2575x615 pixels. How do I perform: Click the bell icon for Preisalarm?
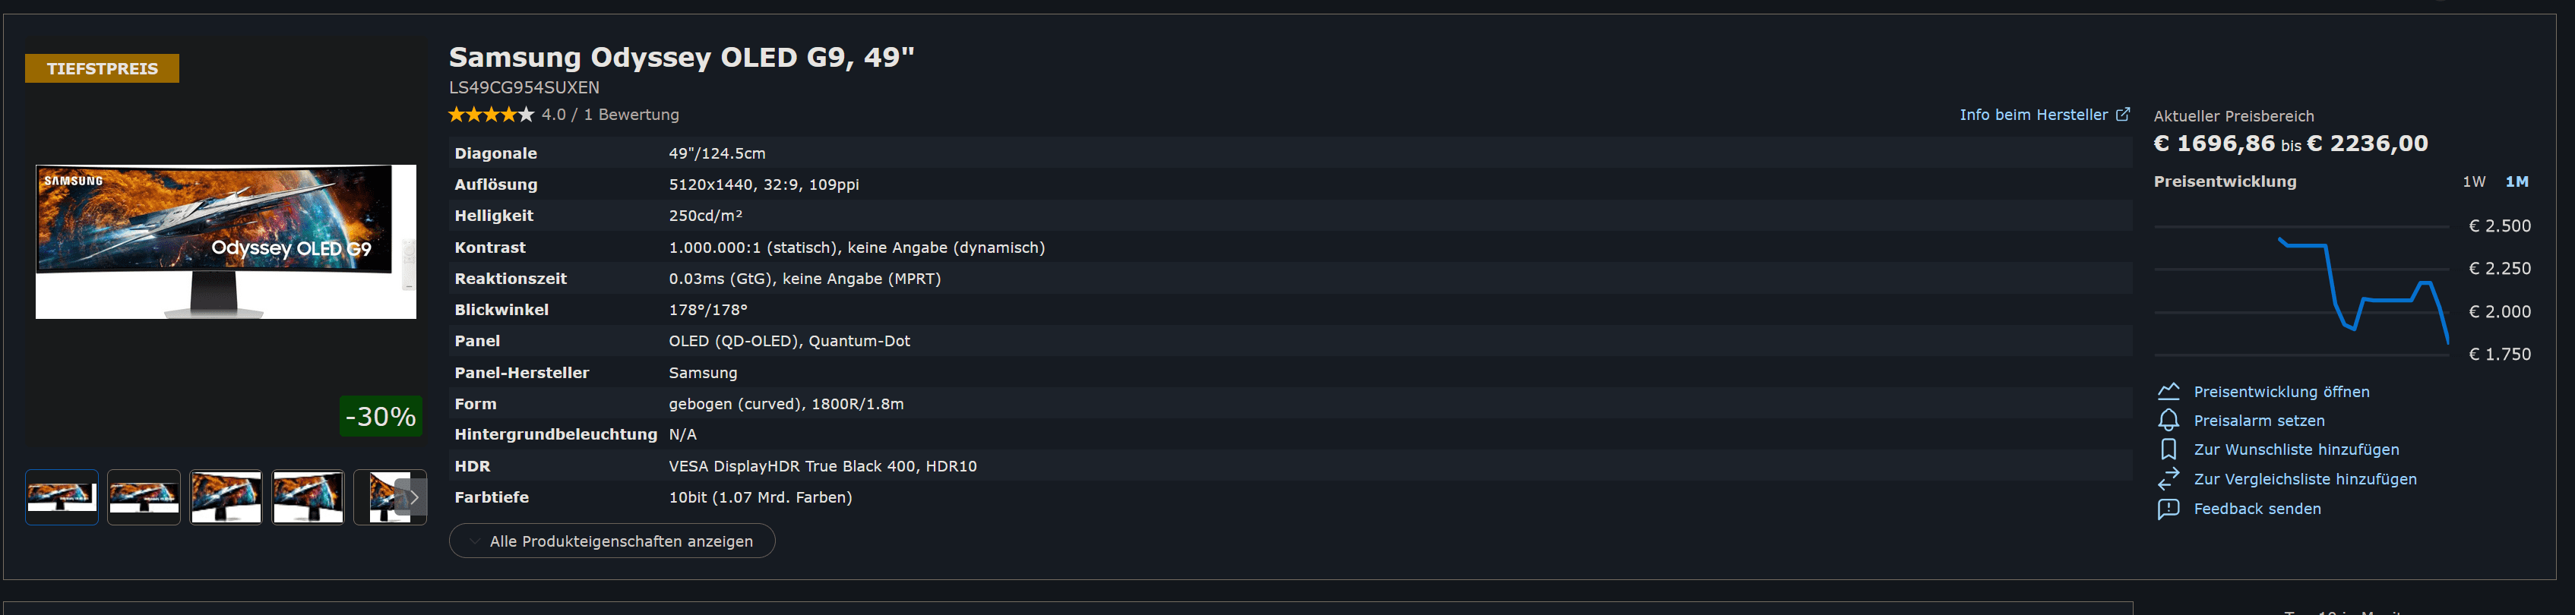pyautogui.click(x=2167, y=421)
